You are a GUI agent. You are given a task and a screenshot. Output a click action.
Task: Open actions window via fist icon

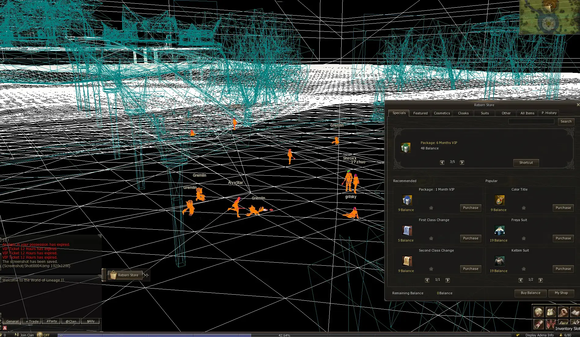click(x=563, y=312)
